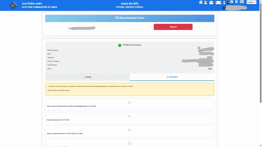Select 'Name exists in Electoral Roll of Bihar' radio

click(129, 103)
